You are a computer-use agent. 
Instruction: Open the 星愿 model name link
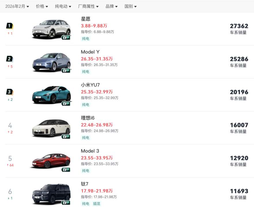(86, 19)
